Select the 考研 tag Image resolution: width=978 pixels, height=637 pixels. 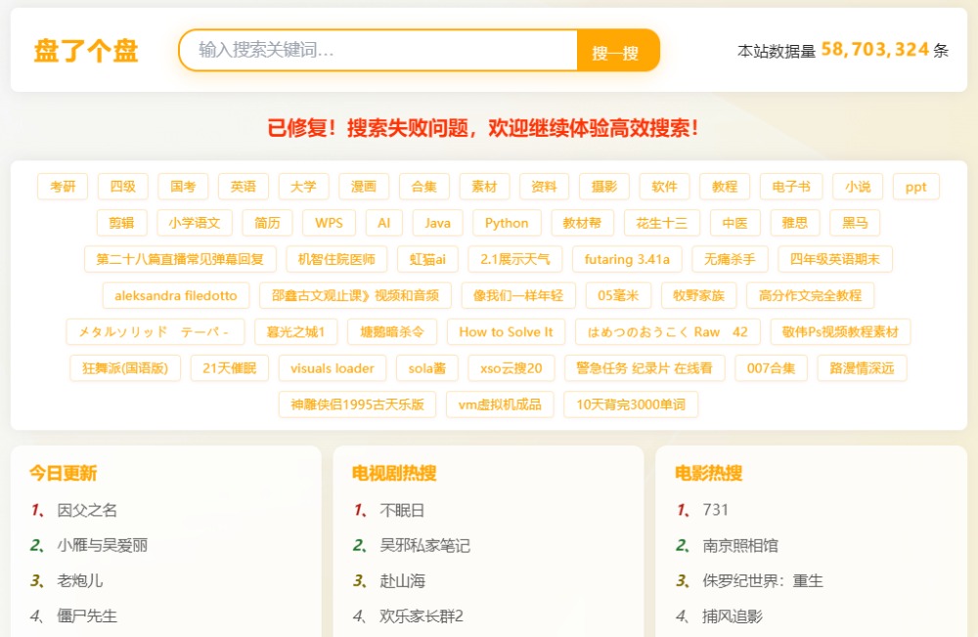(x=63, y=187)
